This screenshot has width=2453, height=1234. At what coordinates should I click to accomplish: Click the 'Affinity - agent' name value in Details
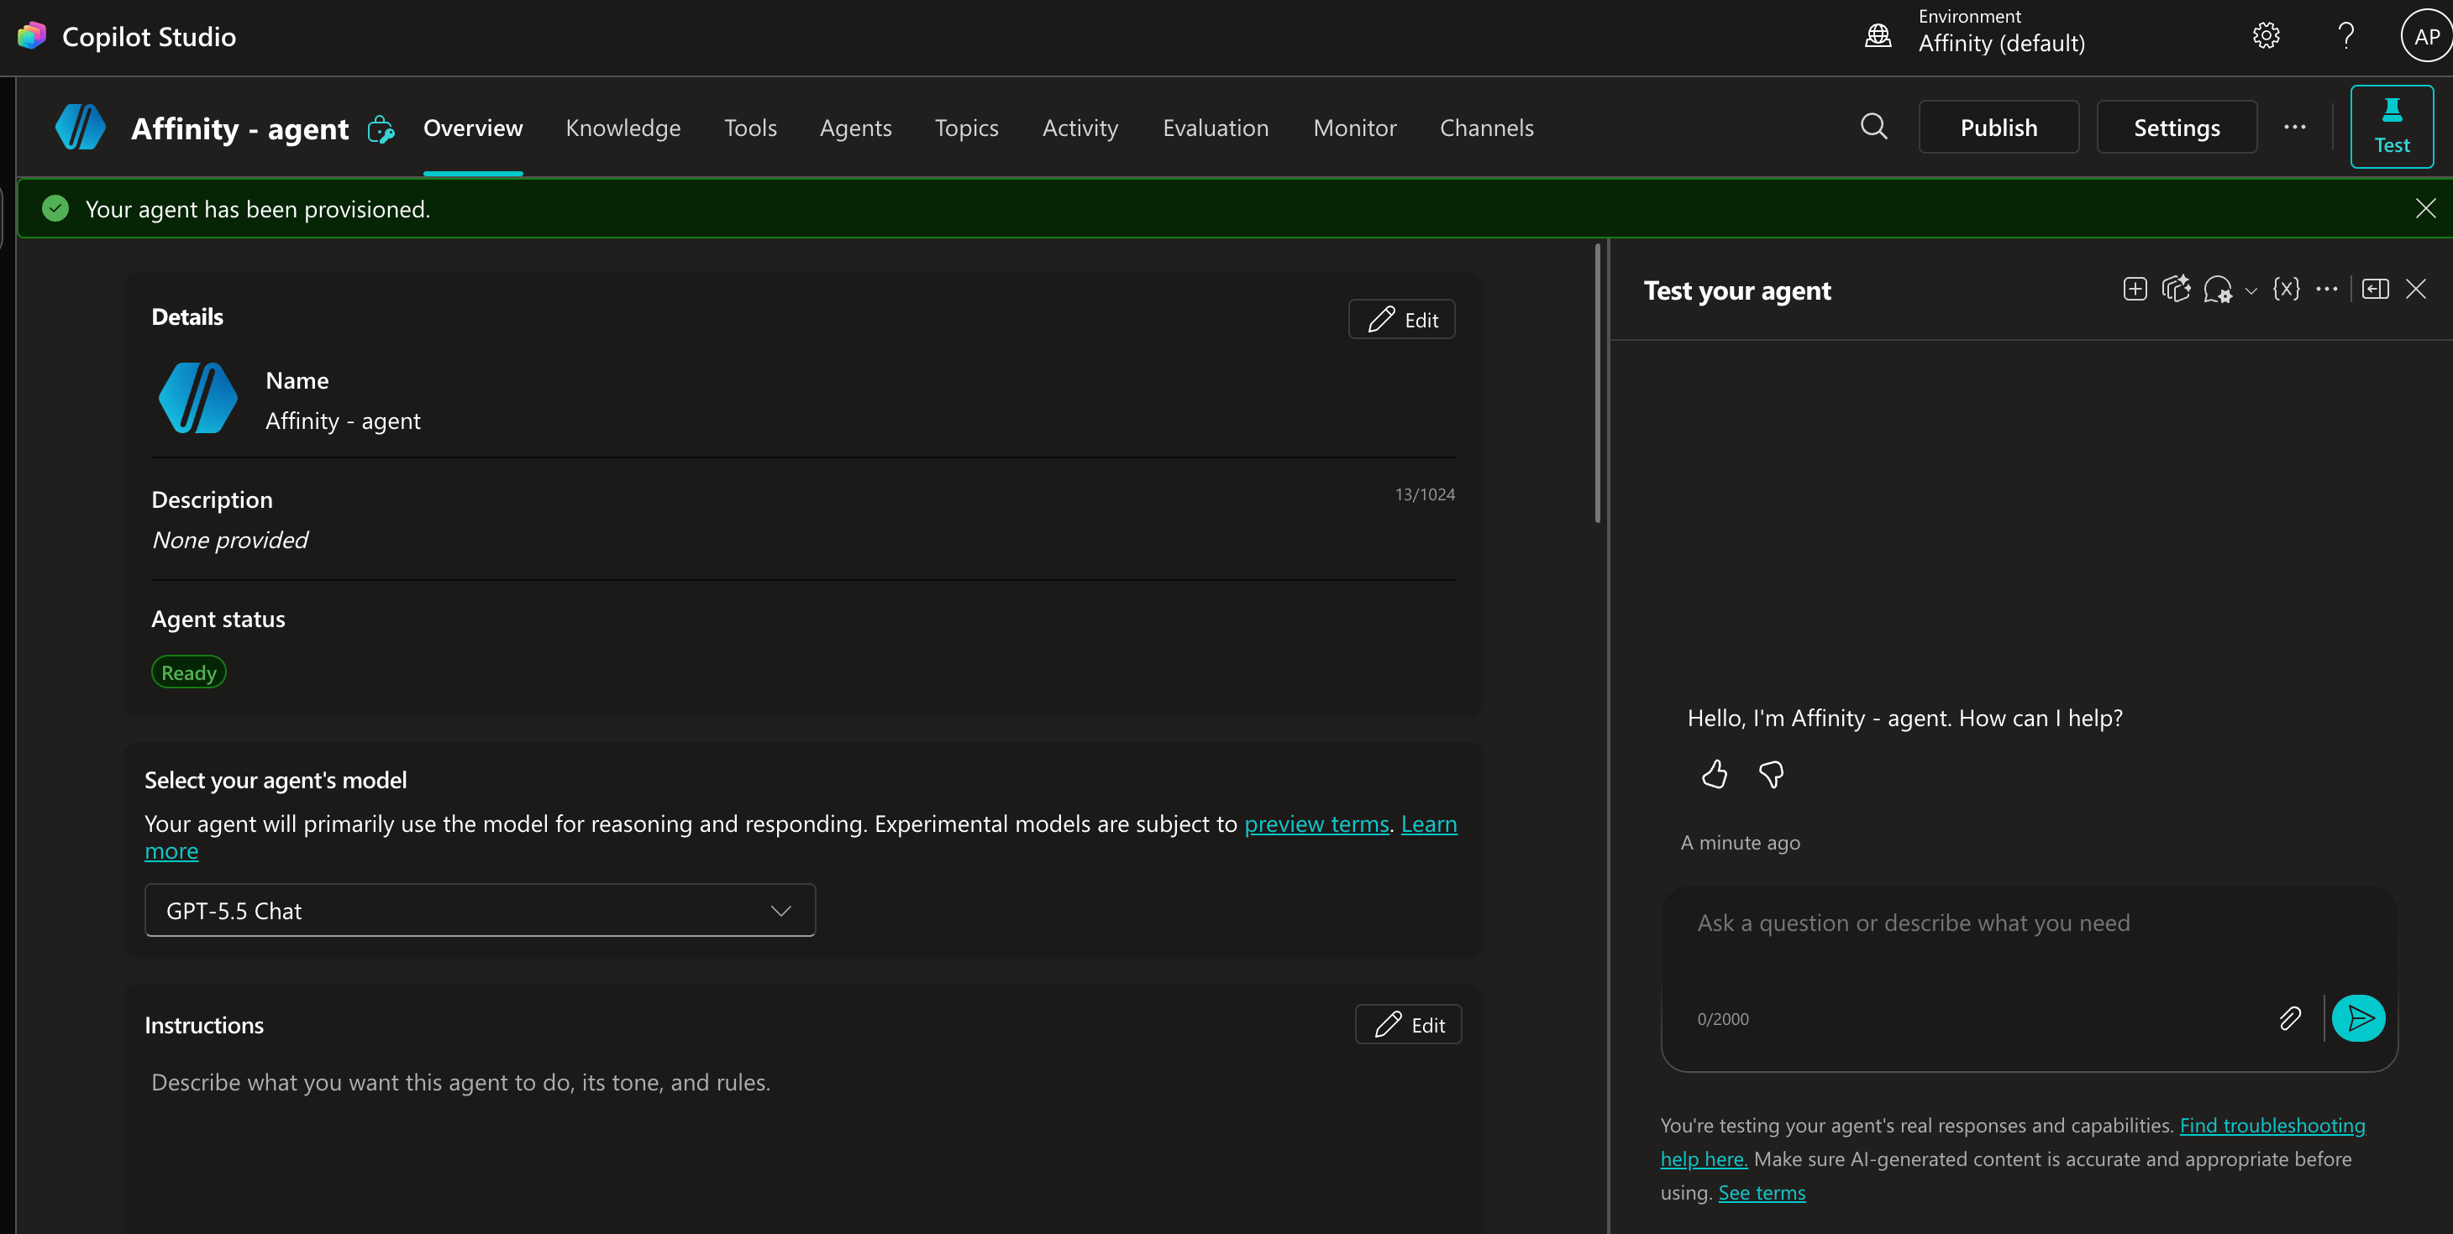tap(343, 421)
